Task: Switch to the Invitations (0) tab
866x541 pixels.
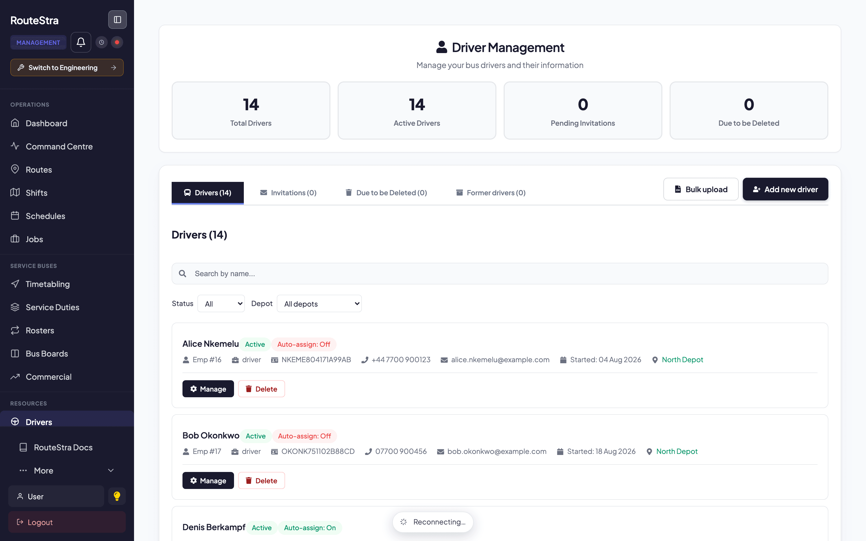Action: click(288, 193)
